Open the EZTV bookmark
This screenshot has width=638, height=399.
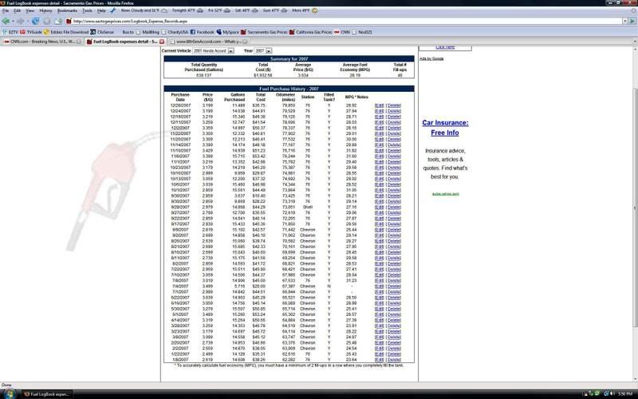coord(10,32)
